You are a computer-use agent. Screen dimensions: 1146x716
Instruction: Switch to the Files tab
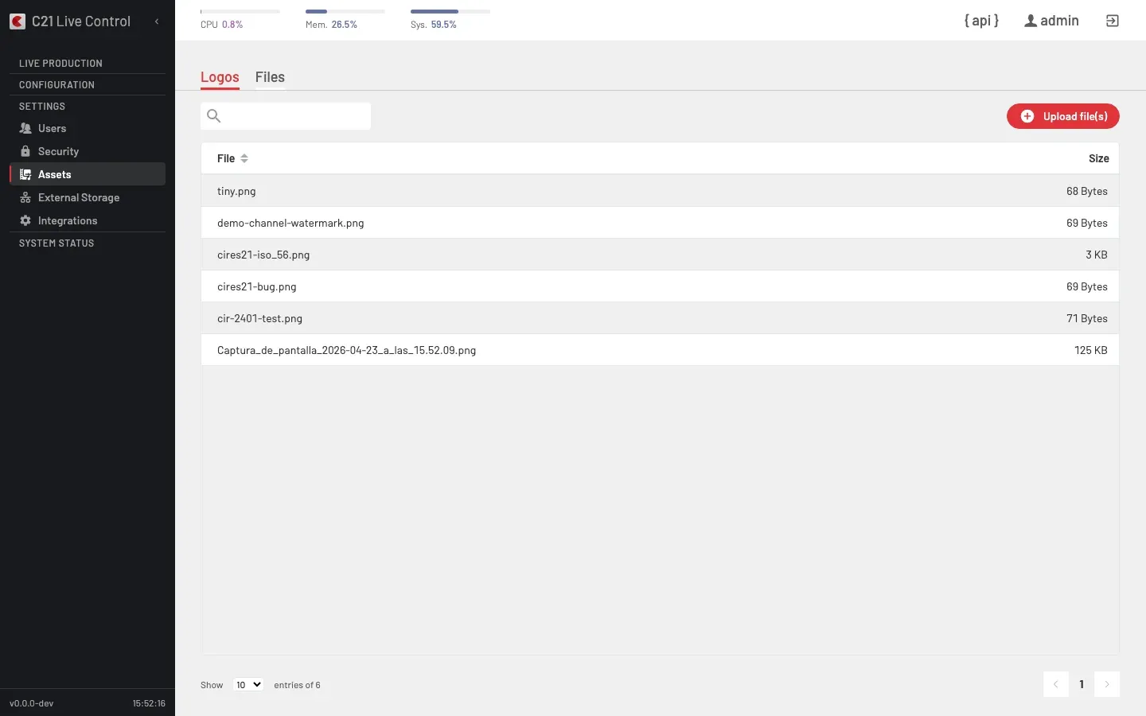pyautogui.click(x=270, y=77)
